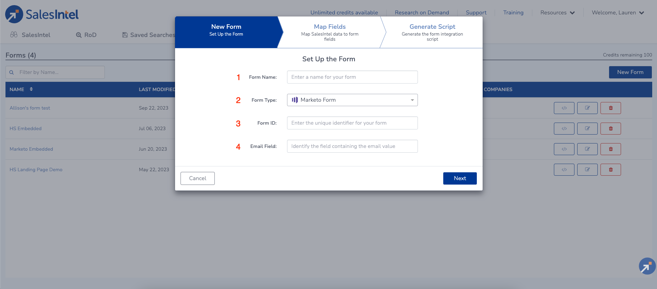
Task: Go to the Map Fields wizard step
Action: click(330, 32)
